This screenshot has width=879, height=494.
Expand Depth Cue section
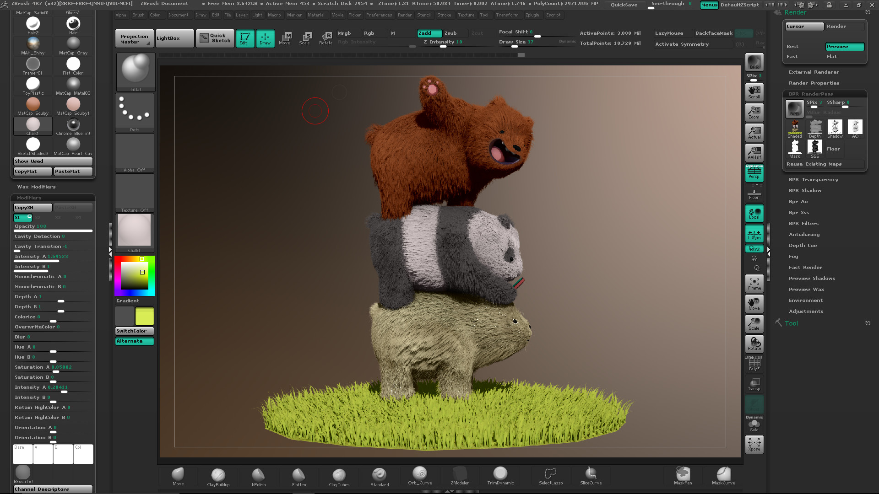[x=803, y=246]
